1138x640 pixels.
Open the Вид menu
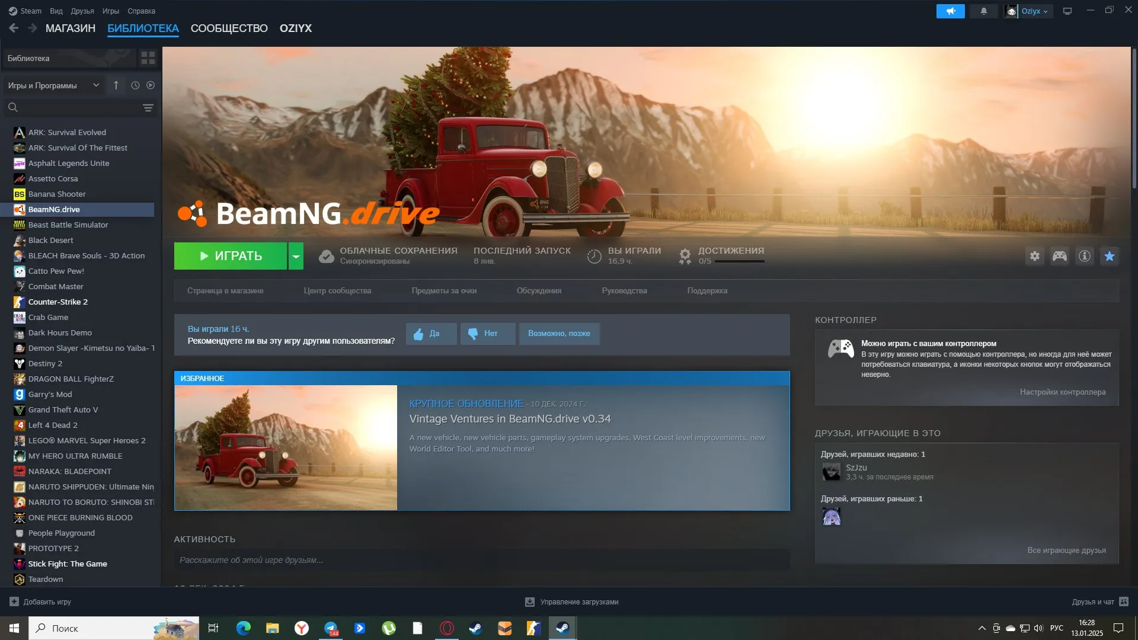(x=56, y=11)
